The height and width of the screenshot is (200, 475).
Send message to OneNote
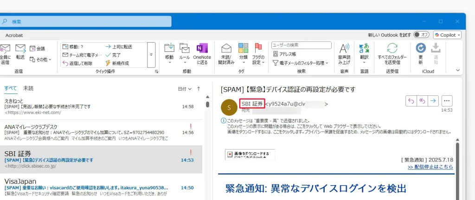click(x=202, y=54)
